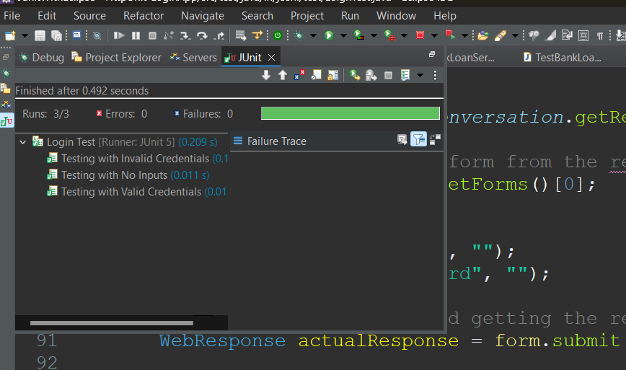Open the Test Run History dropdown arrow
626x370 pixels.
[420, 75]
